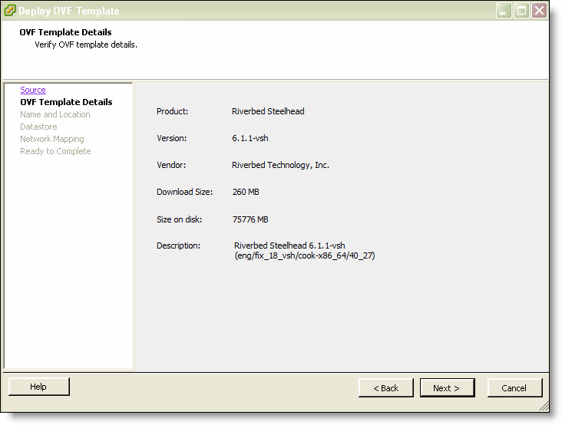Open Help for this wizard
Viewport: 562px width, 425px height.
[x=38, y=387]
